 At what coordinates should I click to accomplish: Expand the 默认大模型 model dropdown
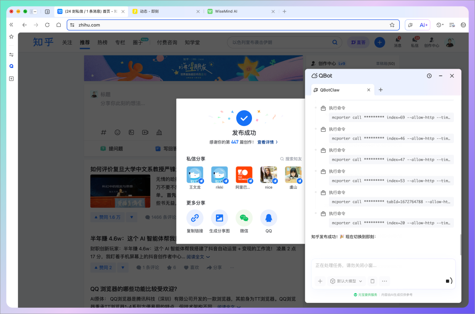[x=347, y=281]
